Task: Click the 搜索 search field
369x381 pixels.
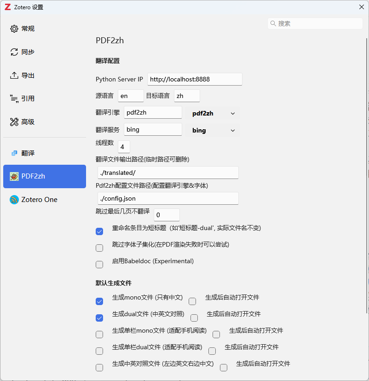Action: point(315,23)
